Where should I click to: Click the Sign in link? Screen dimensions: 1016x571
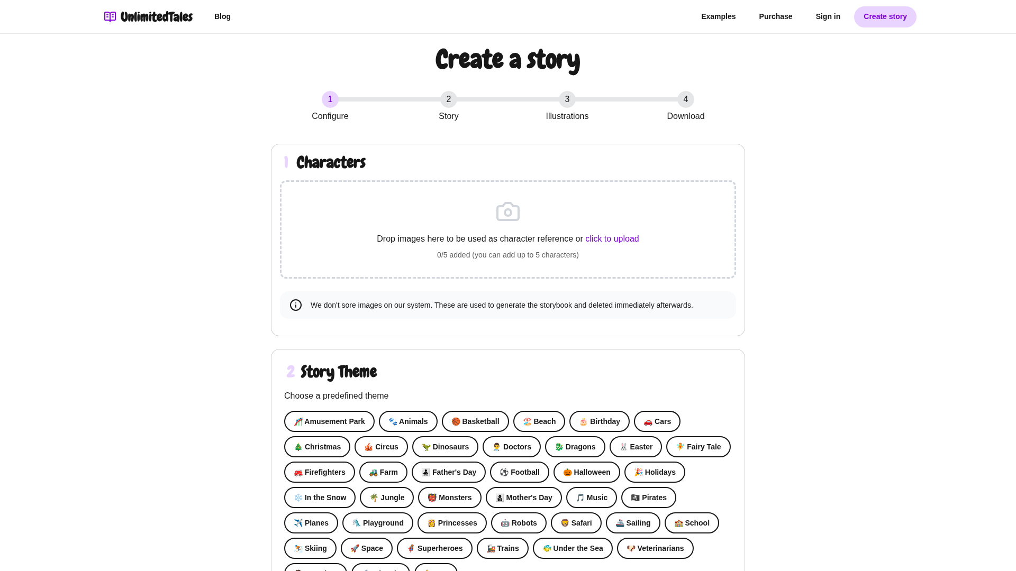[828, 16]
